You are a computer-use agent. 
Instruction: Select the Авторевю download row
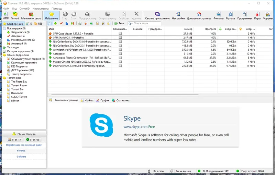point(160,54)
